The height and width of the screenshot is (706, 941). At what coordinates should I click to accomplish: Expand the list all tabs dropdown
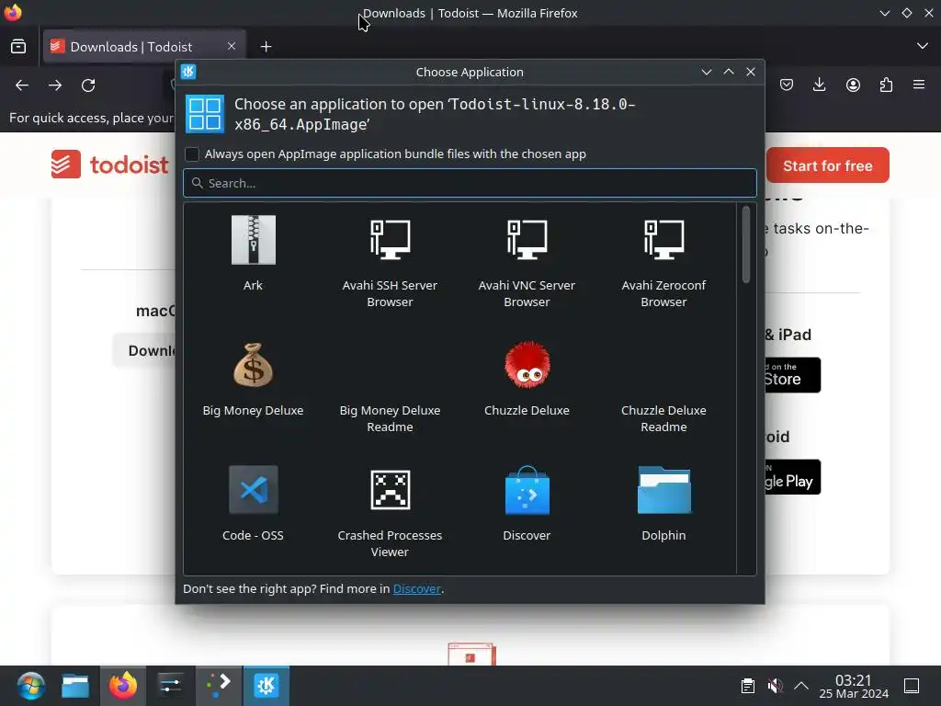tap(923, 46)
